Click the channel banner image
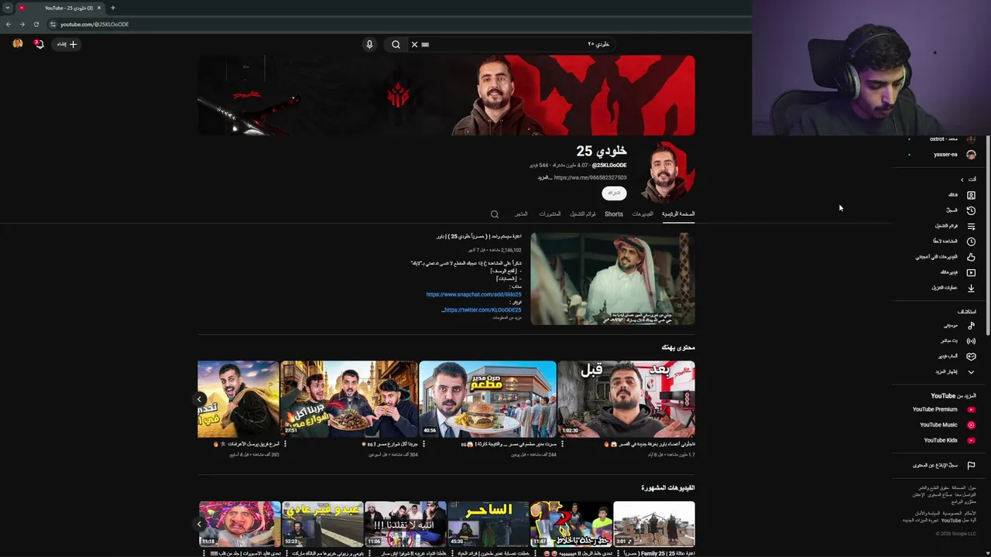Viewport: 991px width, 557px height. (446, 95)
